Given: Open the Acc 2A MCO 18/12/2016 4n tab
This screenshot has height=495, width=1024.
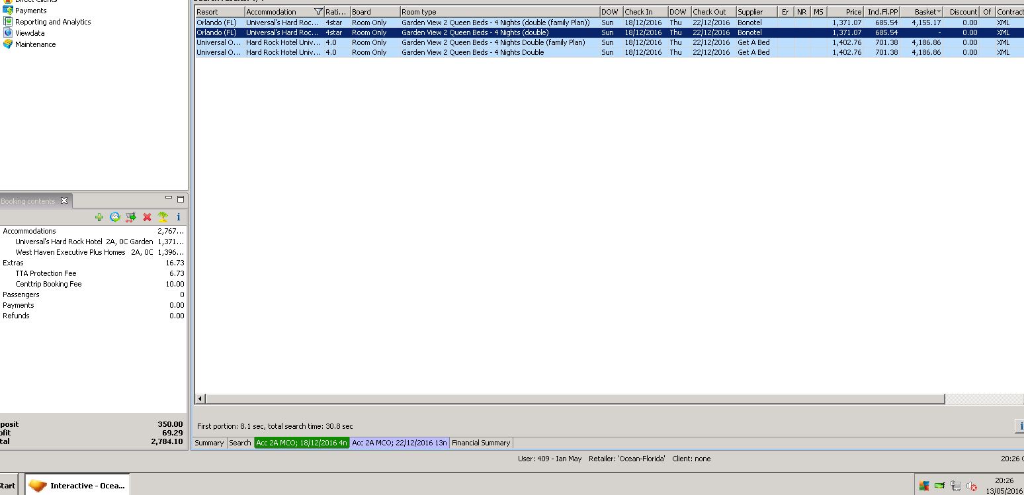Looking at the screenshot, I should [x=302, y=443].
